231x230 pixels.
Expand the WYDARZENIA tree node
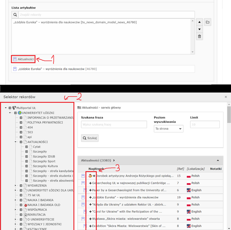pos(16,186)
